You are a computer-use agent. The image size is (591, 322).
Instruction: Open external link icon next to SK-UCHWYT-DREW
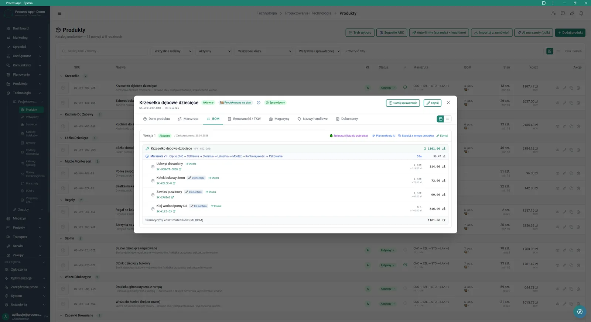click(x=180, y=169)
